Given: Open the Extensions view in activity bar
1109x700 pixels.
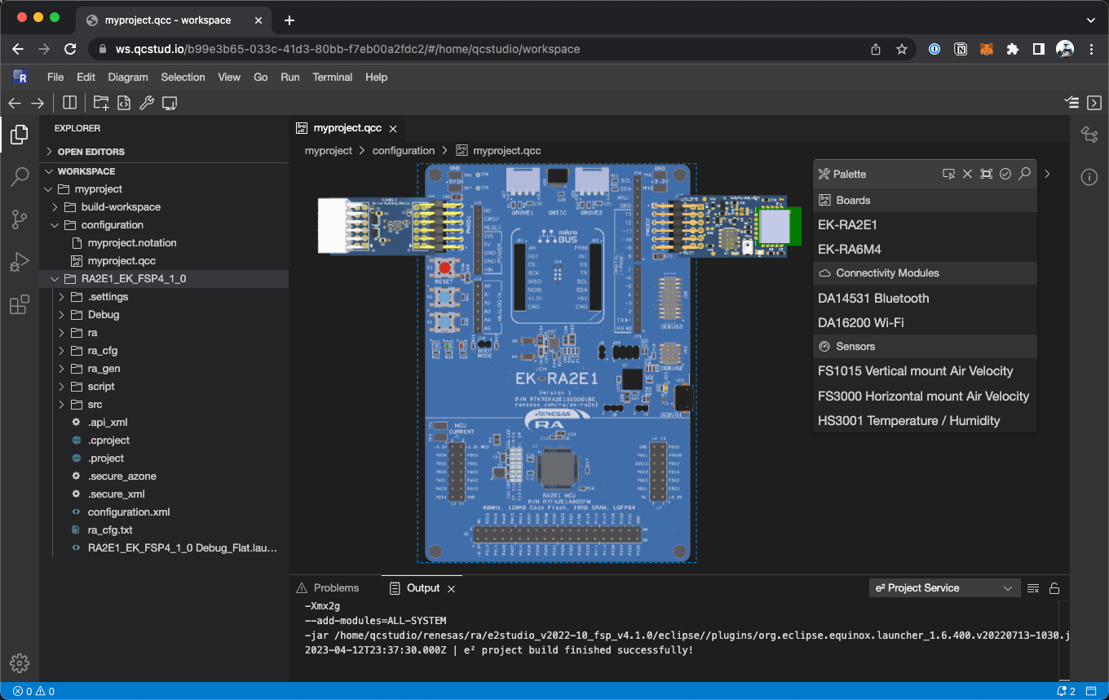Looking at the screenshot, I should click(x=20, y=305).
